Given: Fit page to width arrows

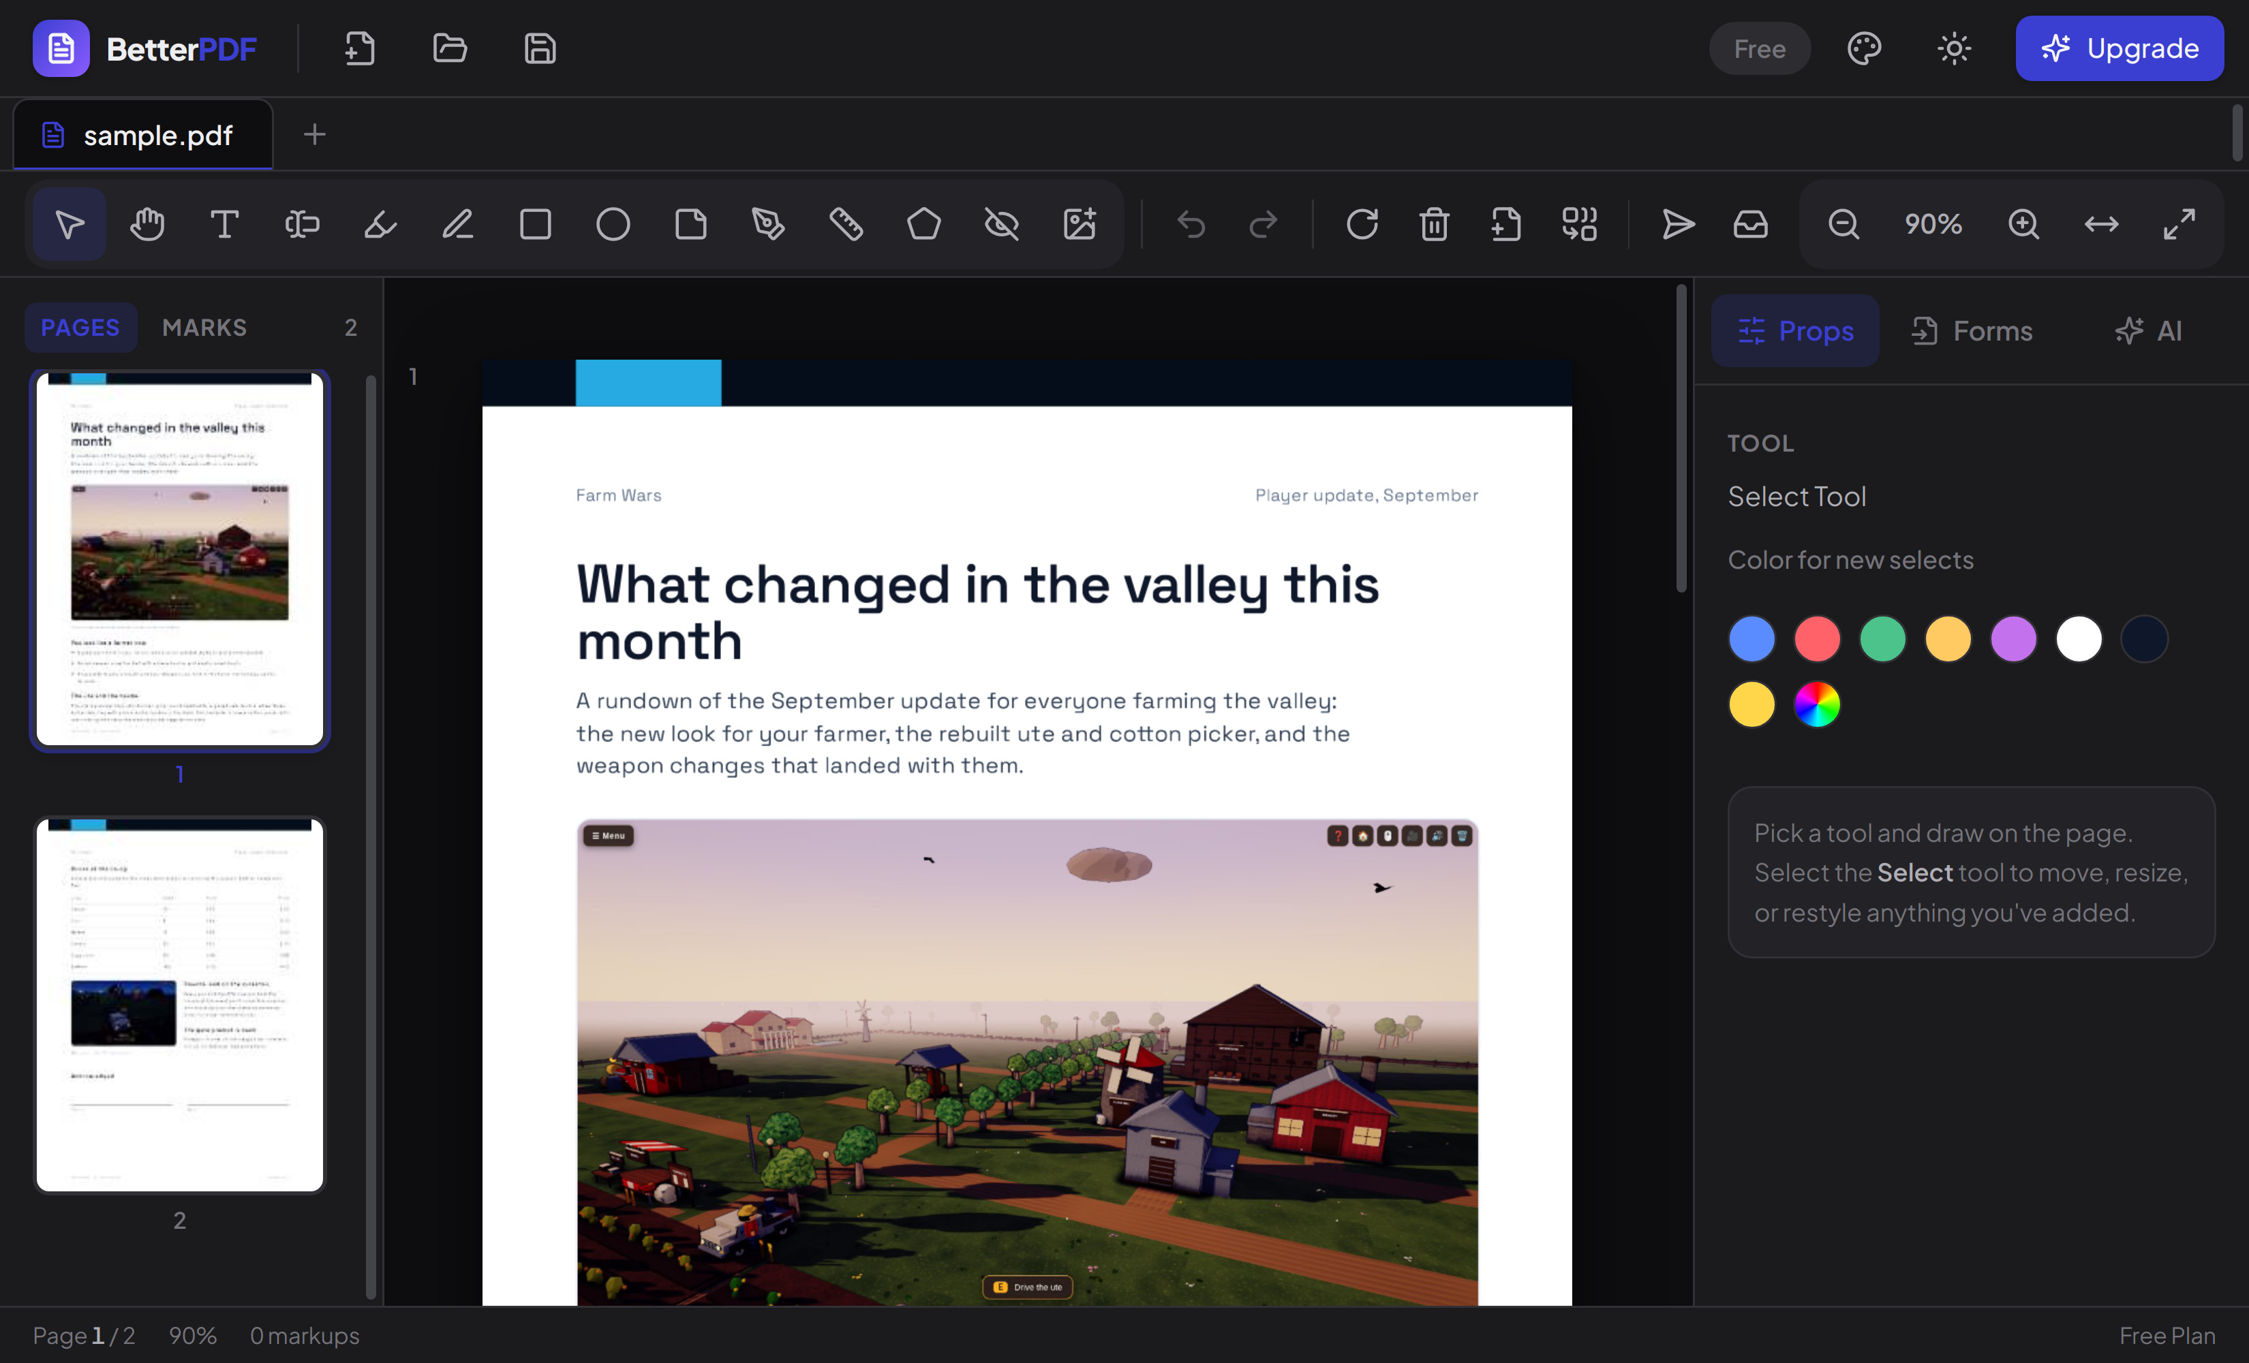Looking at the screenshot, I should (x=2101, y=224).
